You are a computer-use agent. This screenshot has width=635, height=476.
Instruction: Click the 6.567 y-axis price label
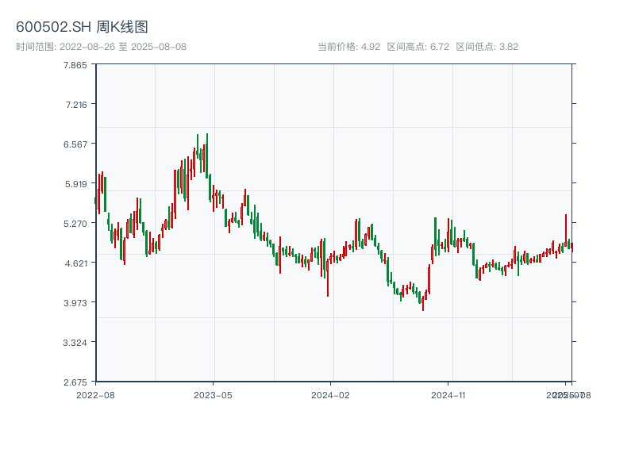(x=75, y=144)
